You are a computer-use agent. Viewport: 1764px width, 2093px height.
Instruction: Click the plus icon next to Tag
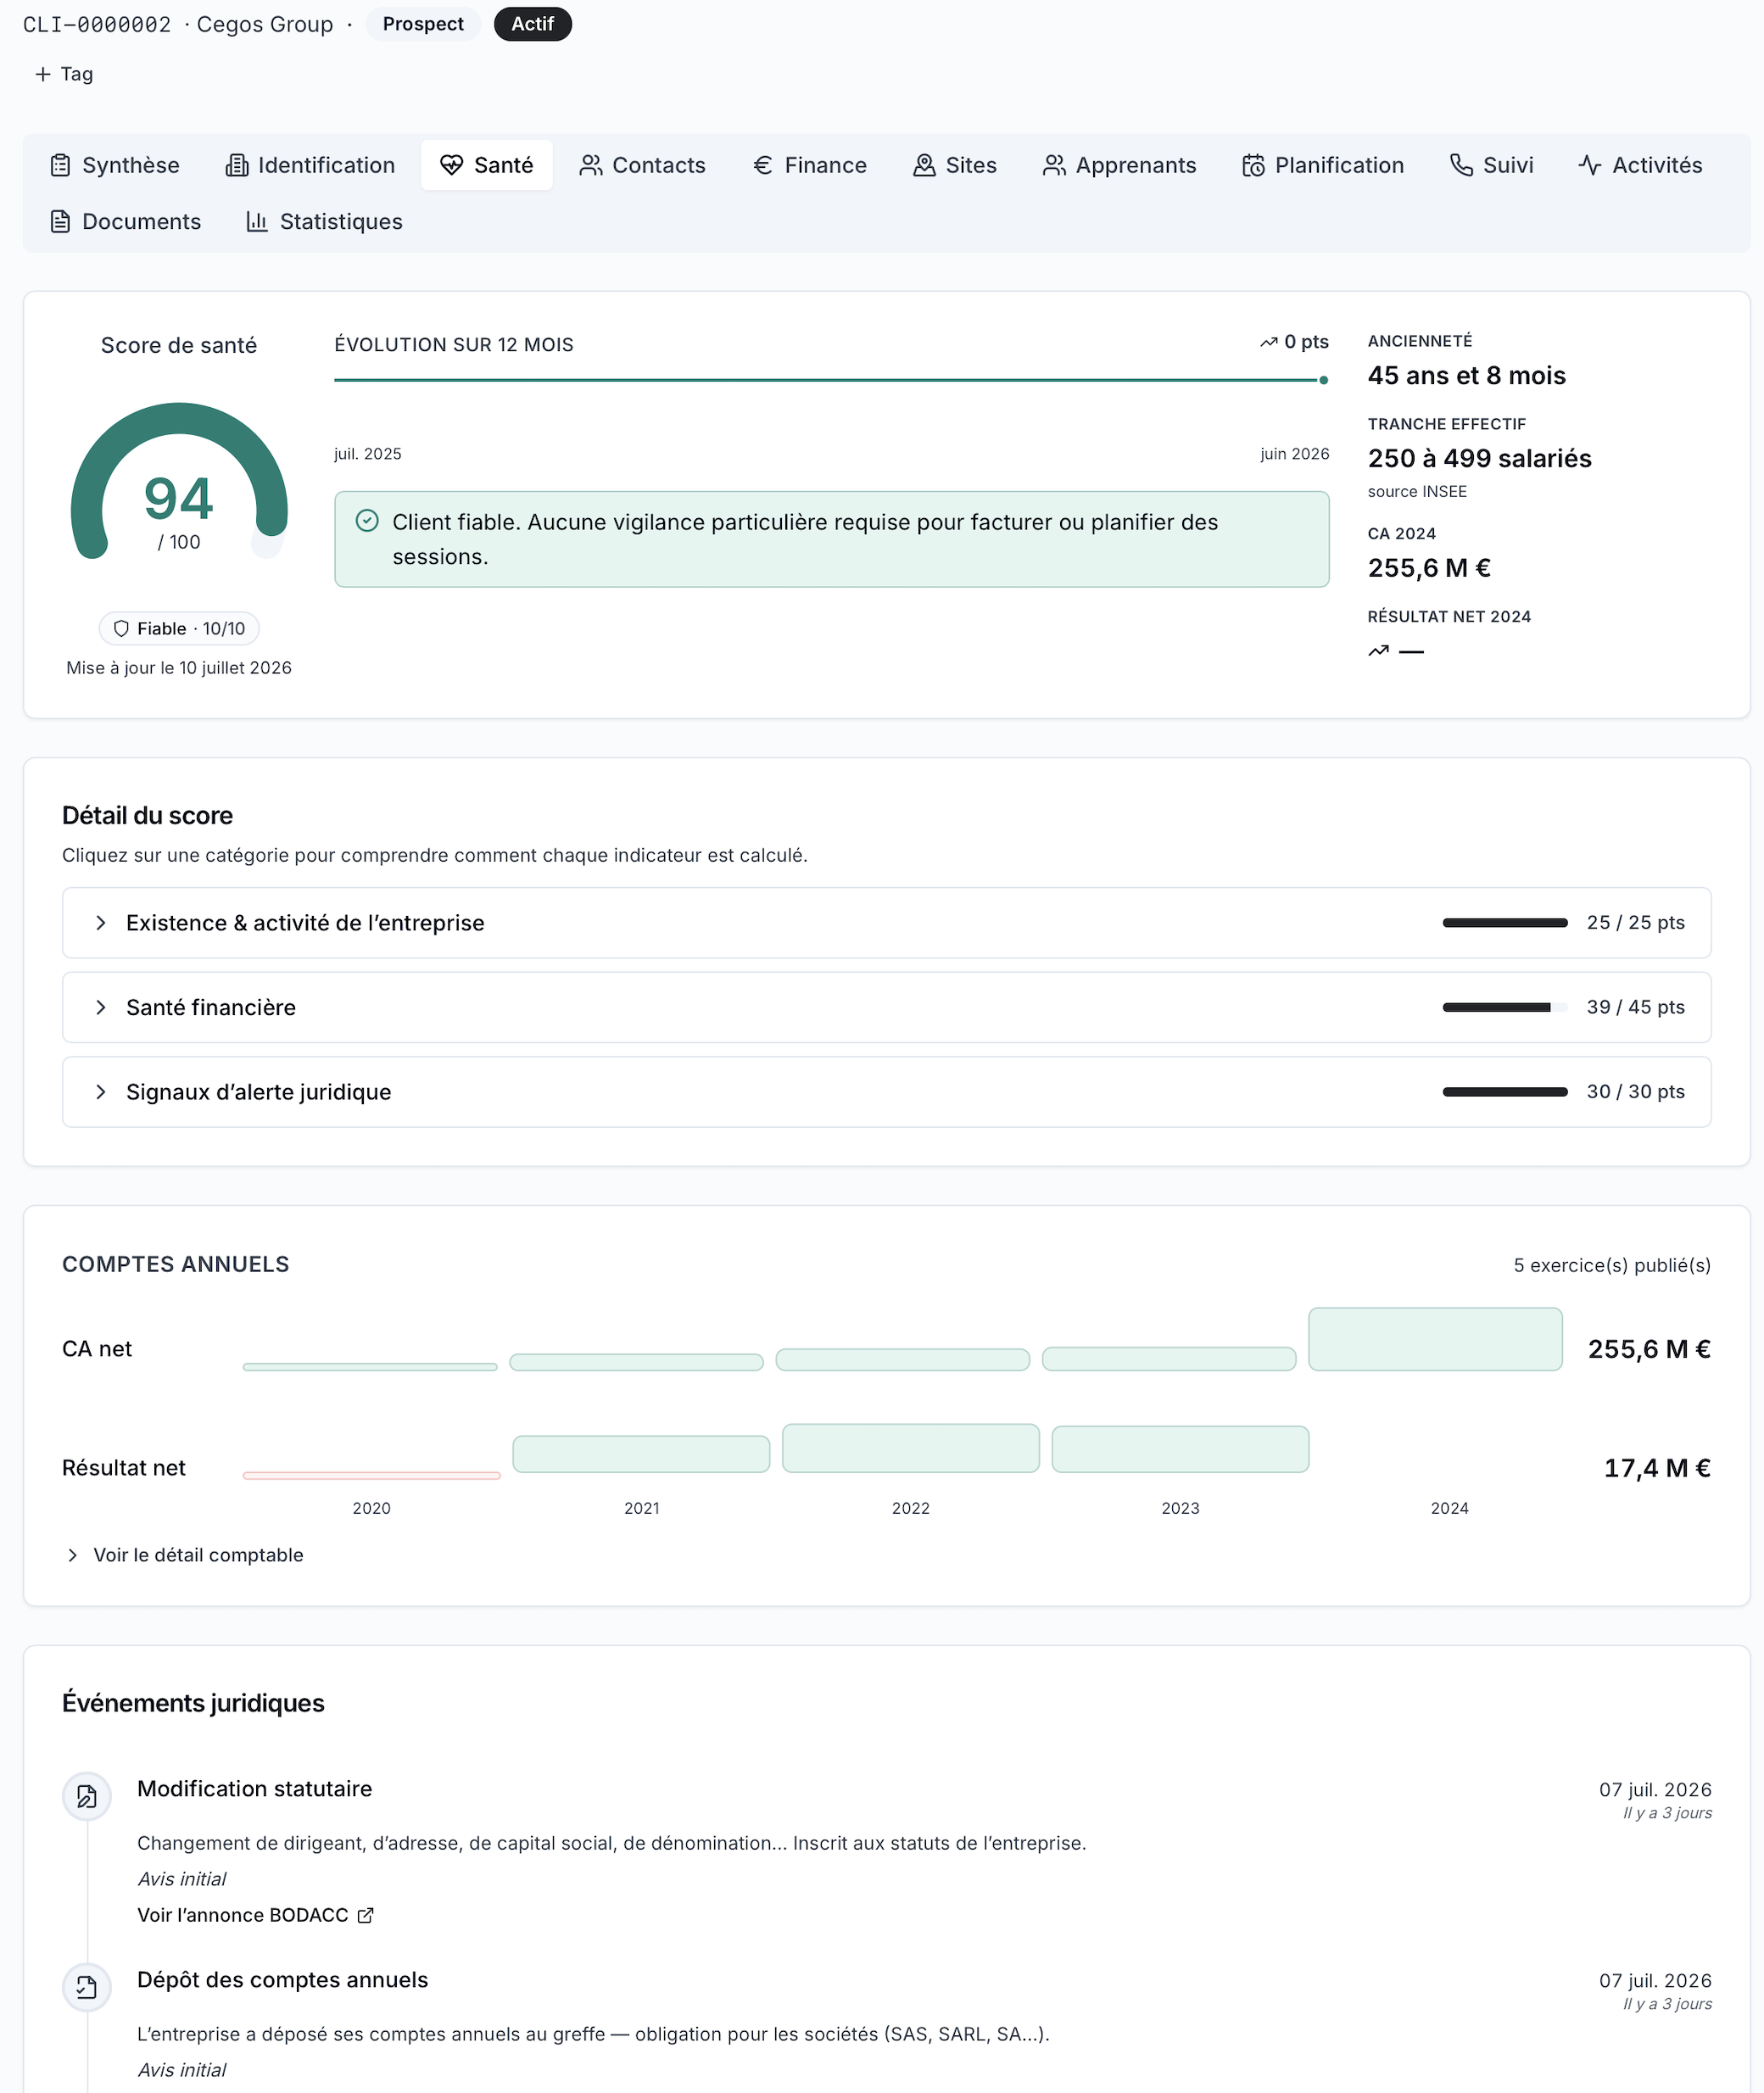43,74
